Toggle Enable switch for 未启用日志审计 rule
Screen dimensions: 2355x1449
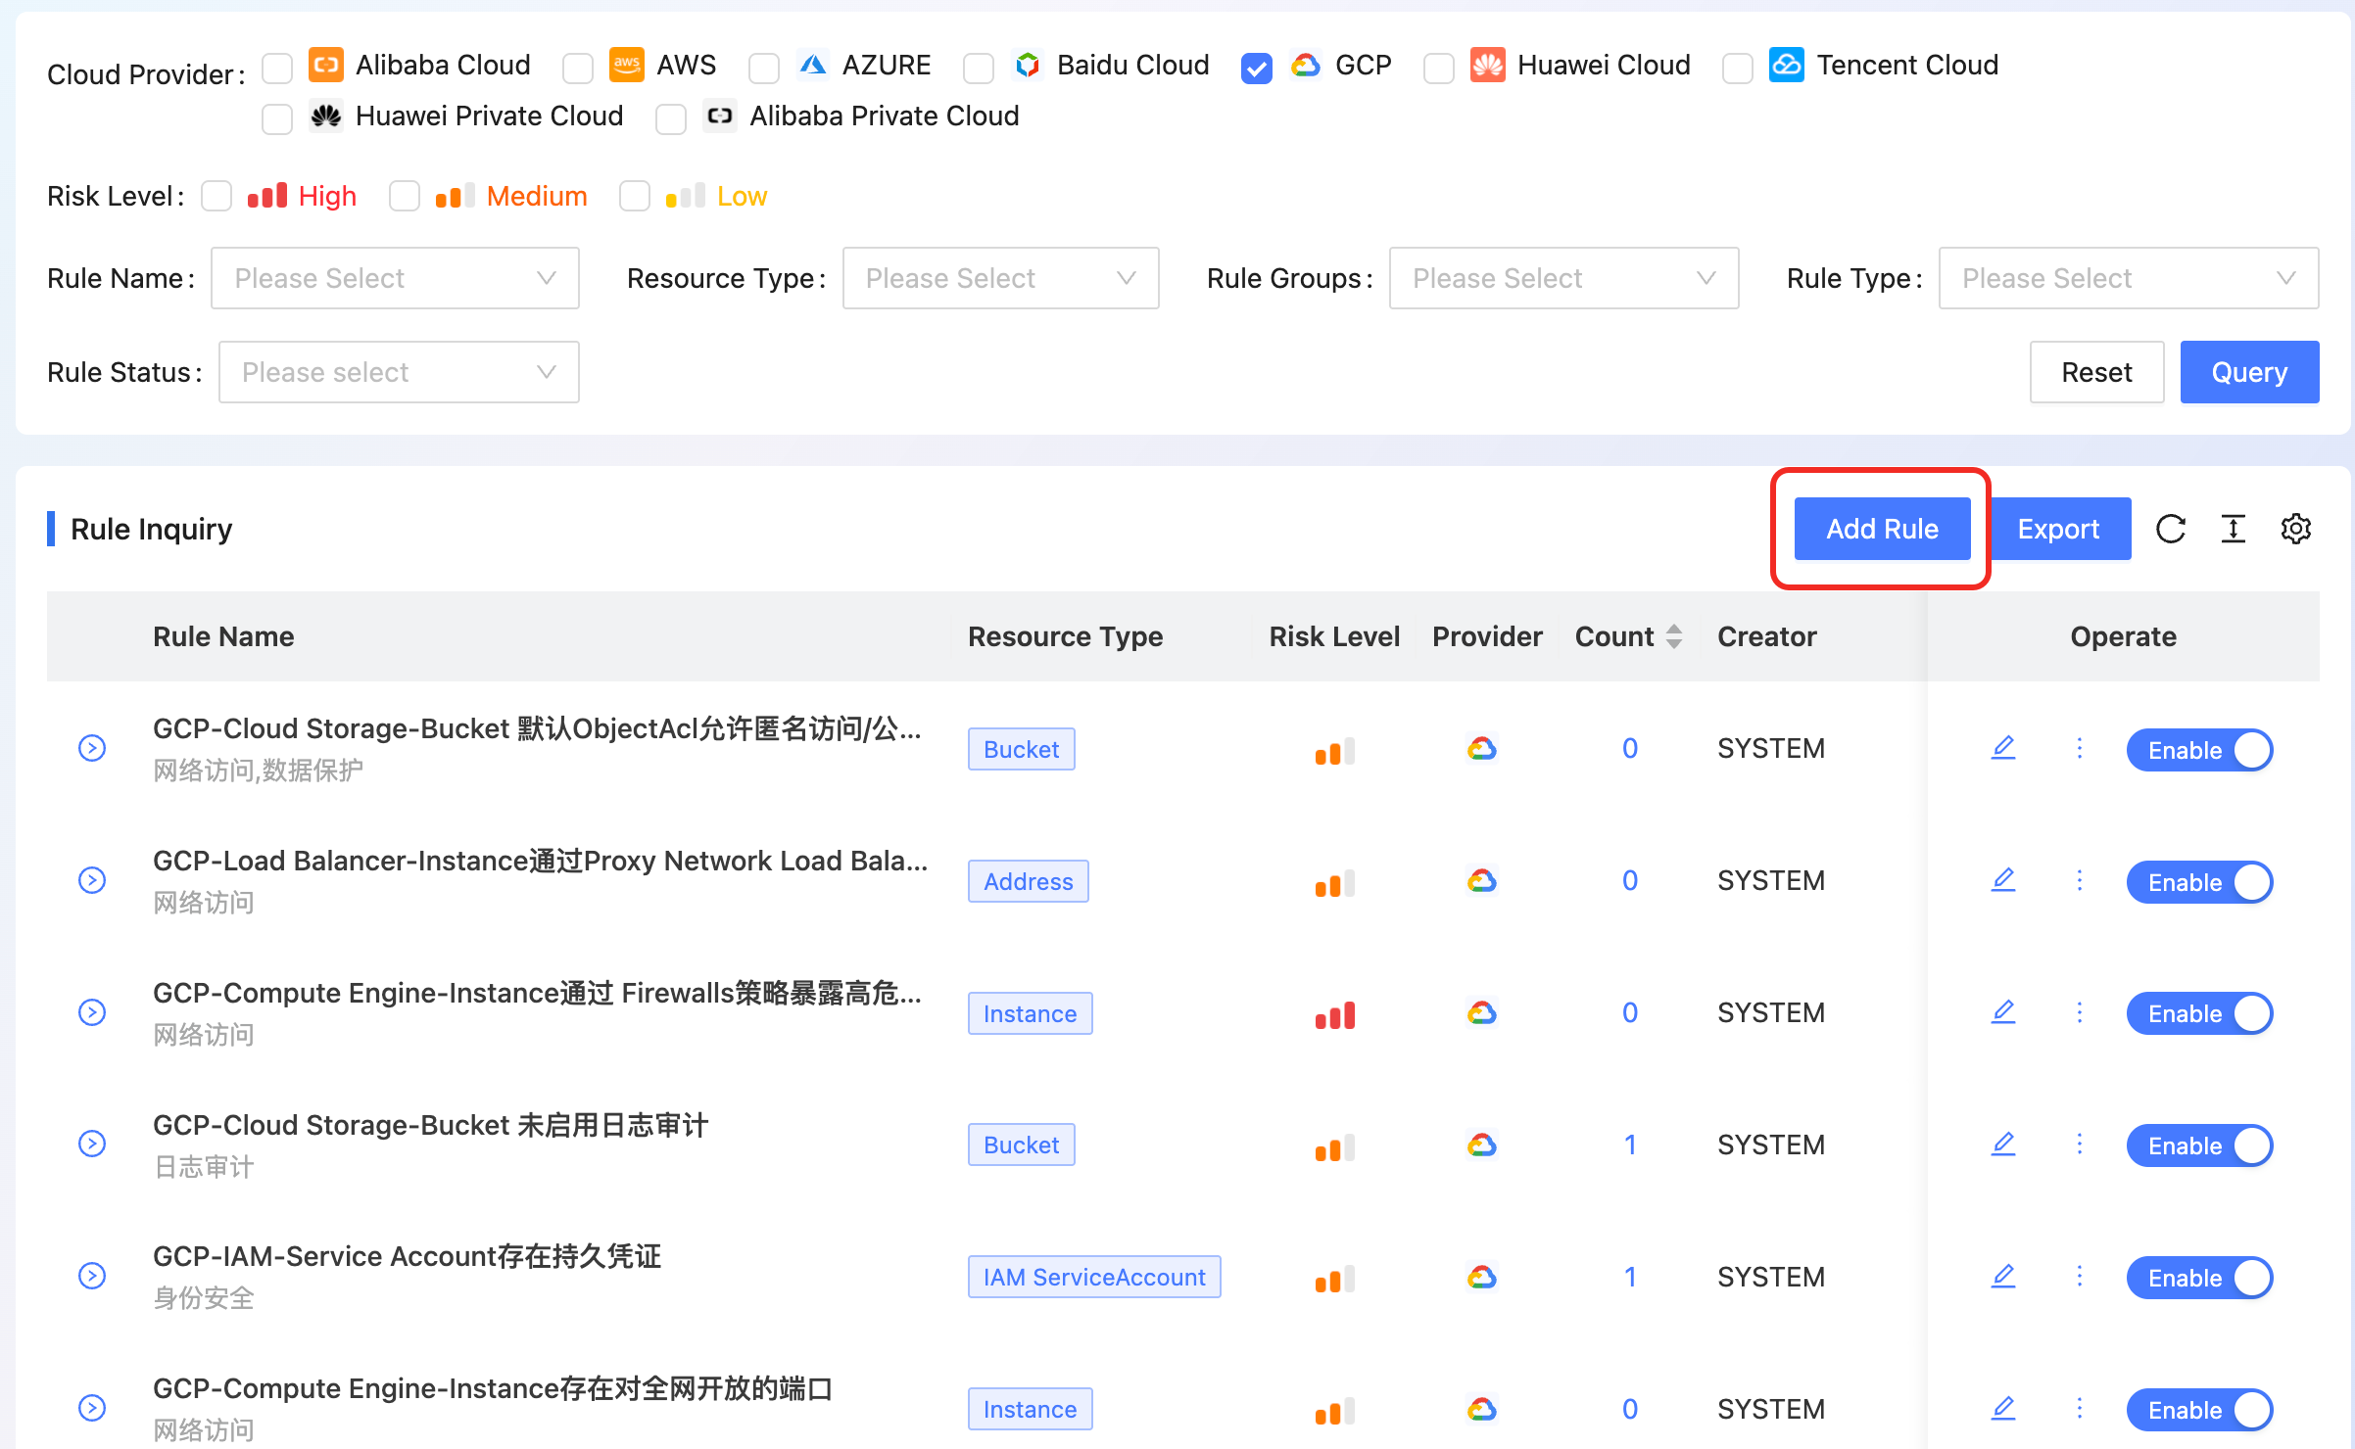(2199, 1145)
